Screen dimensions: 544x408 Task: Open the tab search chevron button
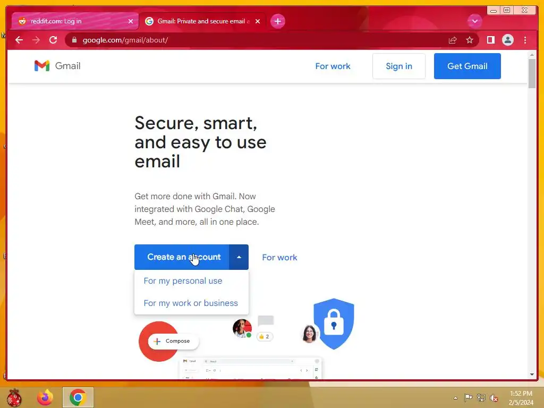(x=474, y=21)
